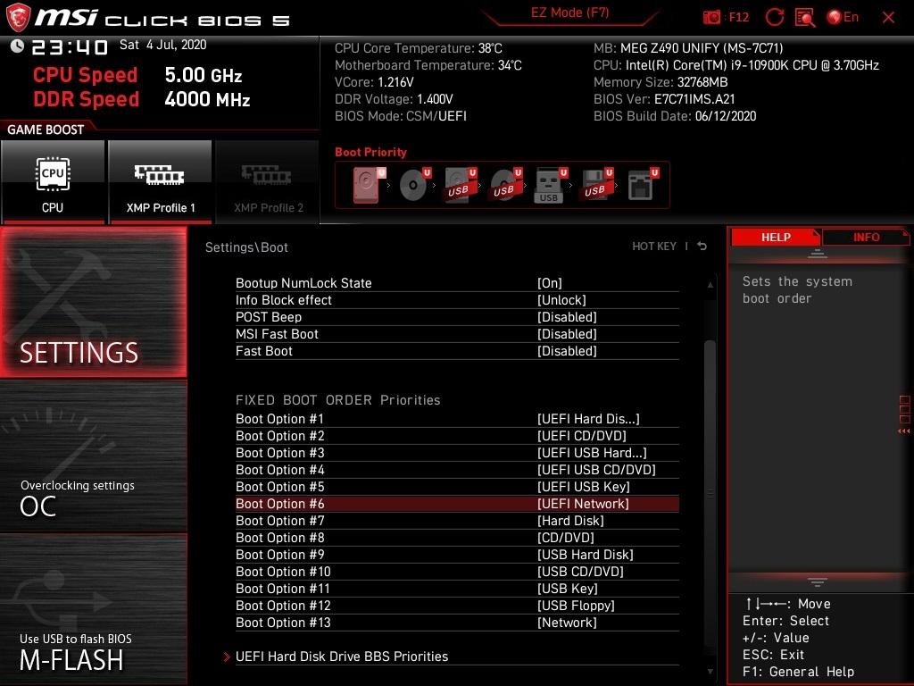The height and width of the screenshot is (686, 914).
Task: Select the network boot priority icon
Action: [x=643, y=185]
